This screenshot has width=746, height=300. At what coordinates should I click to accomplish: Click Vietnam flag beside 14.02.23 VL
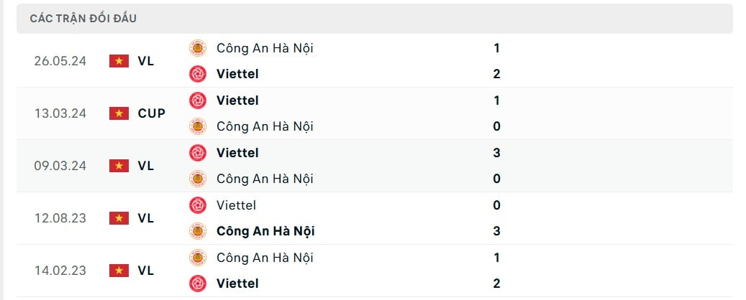point(119,271)
